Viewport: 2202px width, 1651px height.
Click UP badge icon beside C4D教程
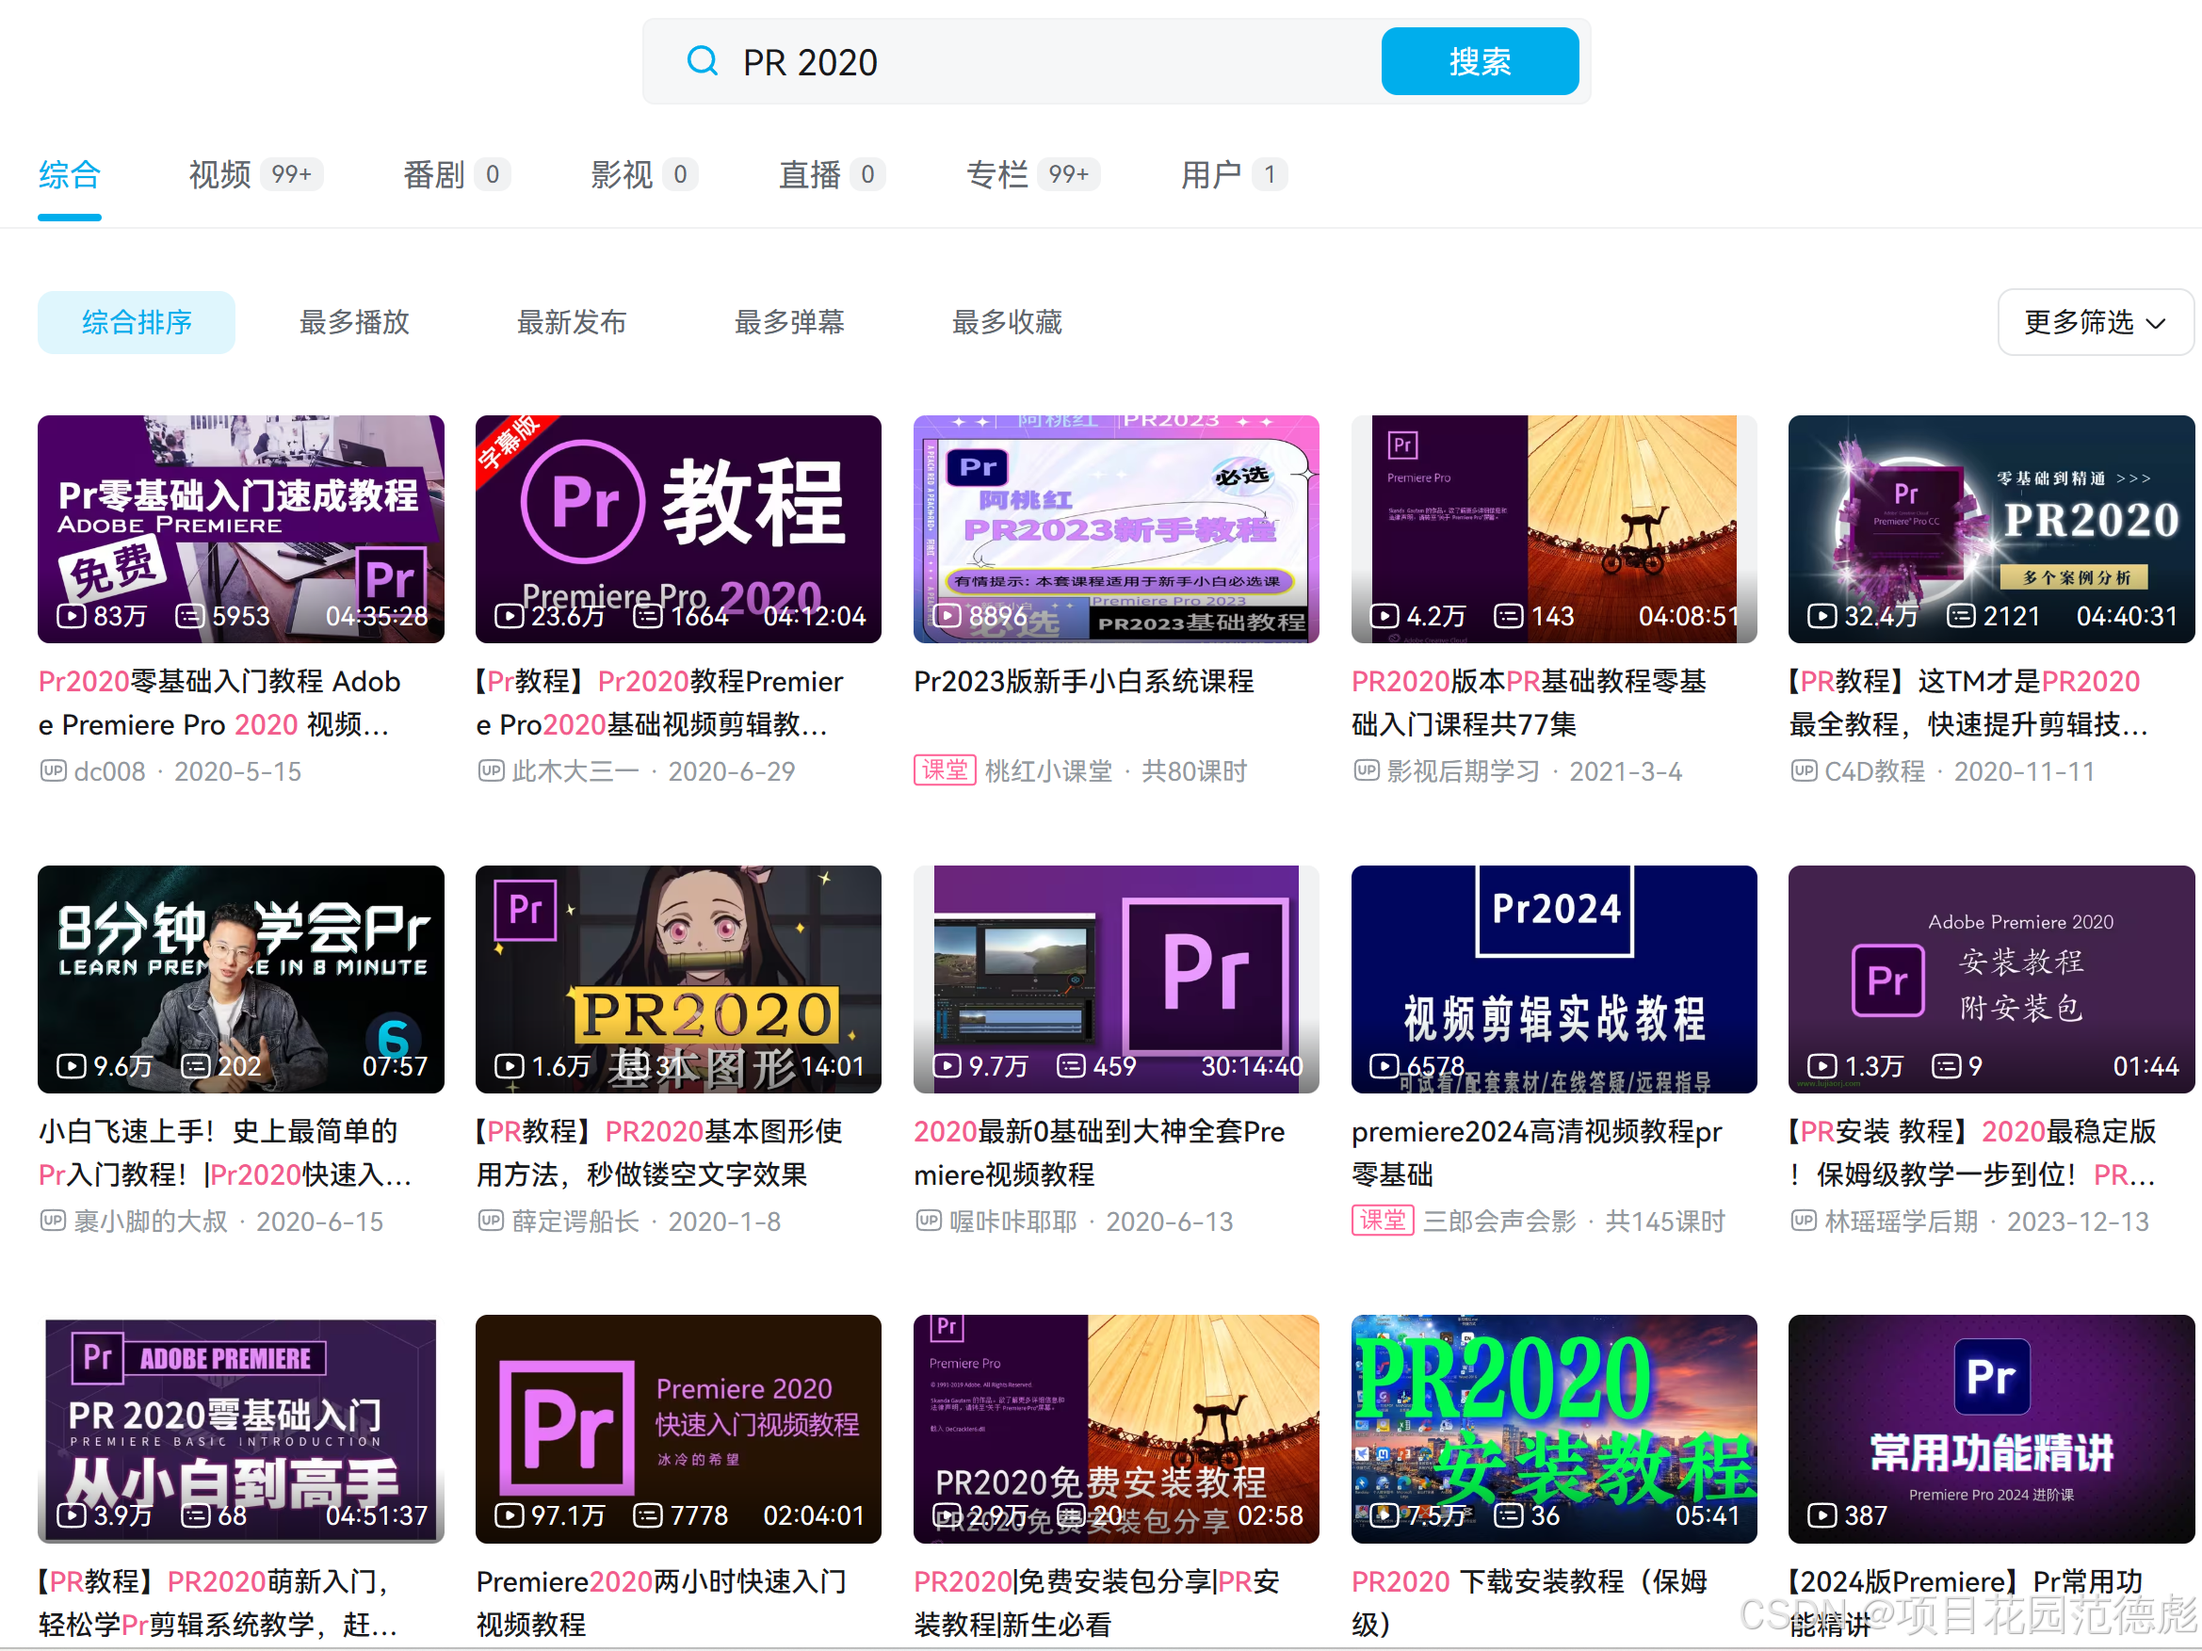coord(1803,771)
